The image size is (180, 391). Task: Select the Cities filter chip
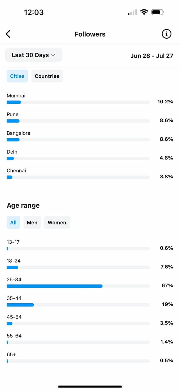17,76
